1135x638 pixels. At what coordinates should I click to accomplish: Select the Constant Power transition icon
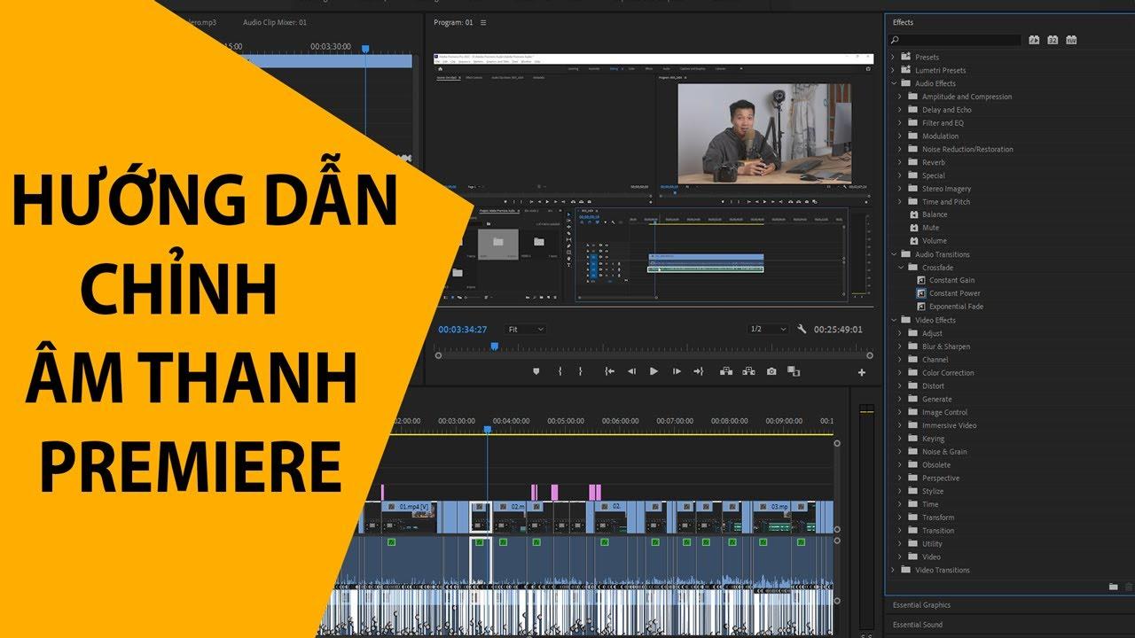(921, 293)
